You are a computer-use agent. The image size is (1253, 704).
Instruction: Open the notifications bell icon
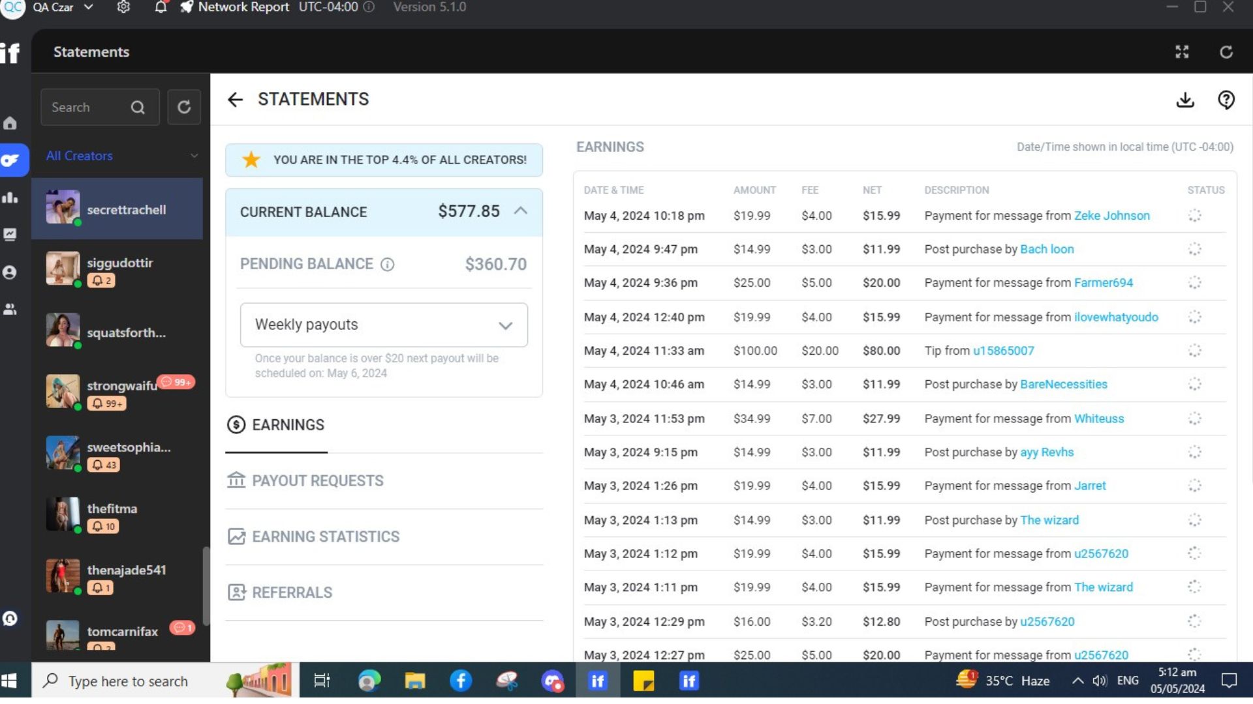tap(161, 7)
